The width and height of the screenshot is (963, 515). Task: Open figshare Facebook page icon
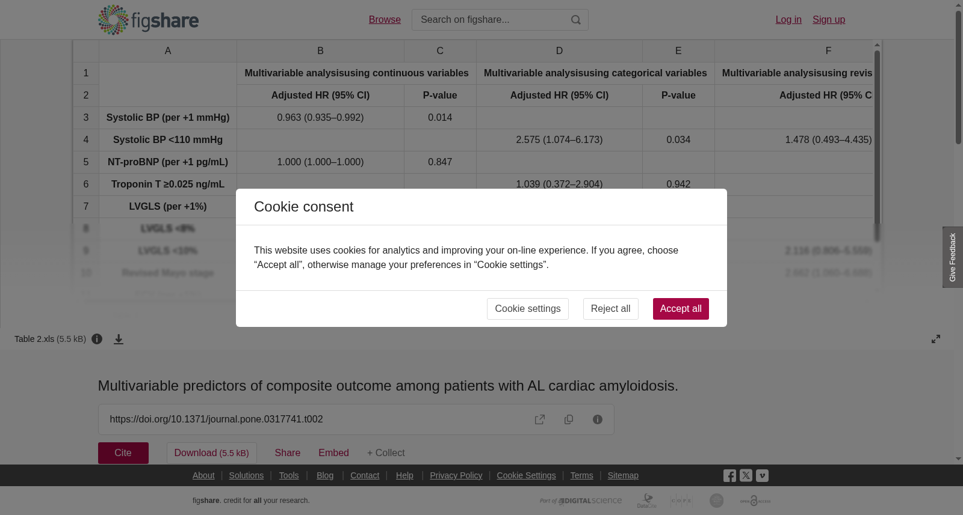coord(729,475)
